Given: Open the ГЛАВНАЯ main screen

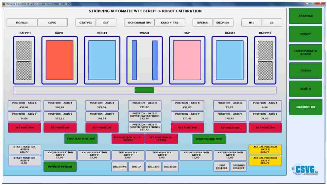Looking at the screenshot, I should pos(305,16).
